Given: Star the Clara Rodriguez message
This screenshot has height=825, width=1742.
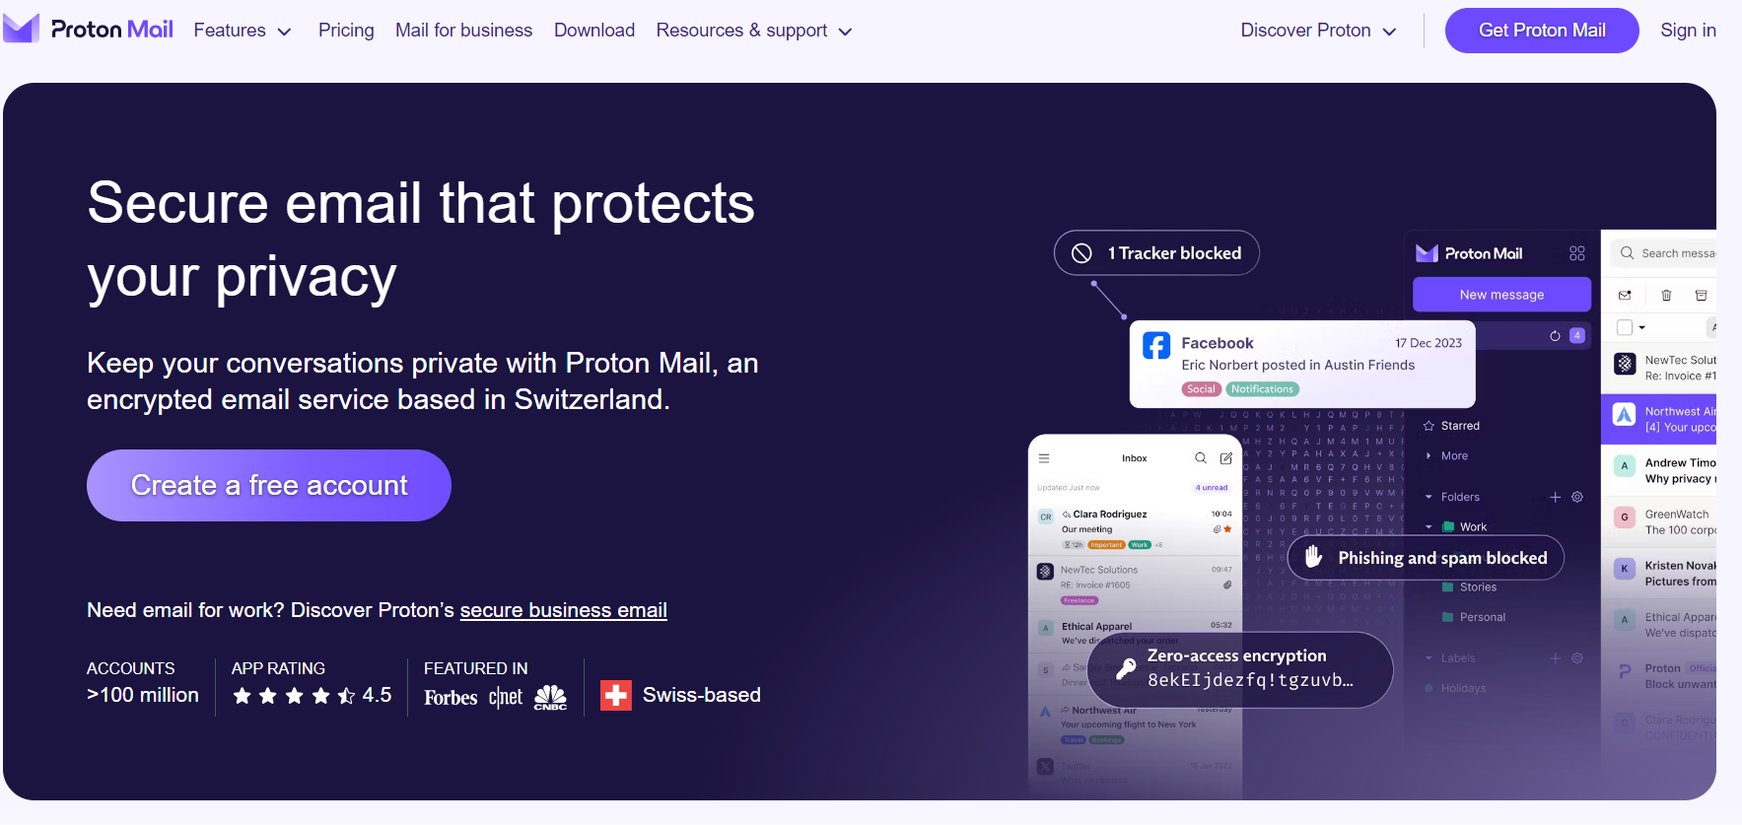Looking at the screenshot, I should (1227, 529).
